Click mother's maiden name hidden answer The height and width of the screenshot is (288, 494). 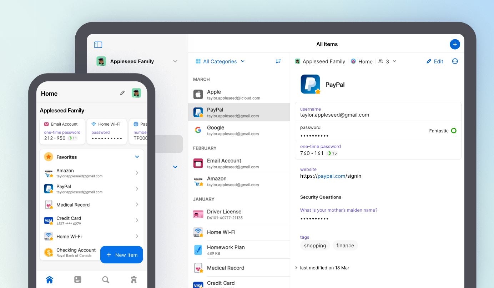(x=314, y=218)
